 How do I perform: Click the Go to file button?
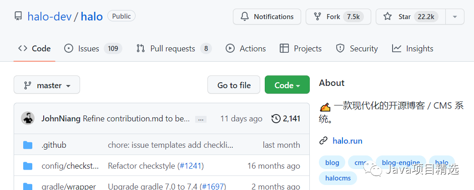[x=234, y=85]
